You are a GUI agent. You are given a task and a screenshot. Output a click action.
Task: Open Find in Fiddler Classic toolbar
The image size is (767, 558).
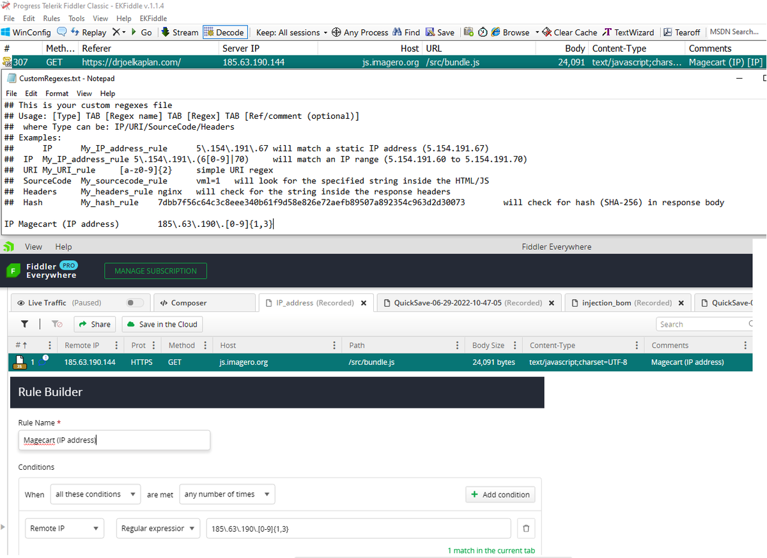tap(407, 32)
